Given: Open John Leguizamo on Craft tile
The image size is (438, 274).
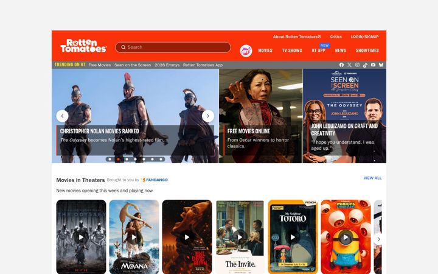Looking at the screenshot, I should 345,116.
